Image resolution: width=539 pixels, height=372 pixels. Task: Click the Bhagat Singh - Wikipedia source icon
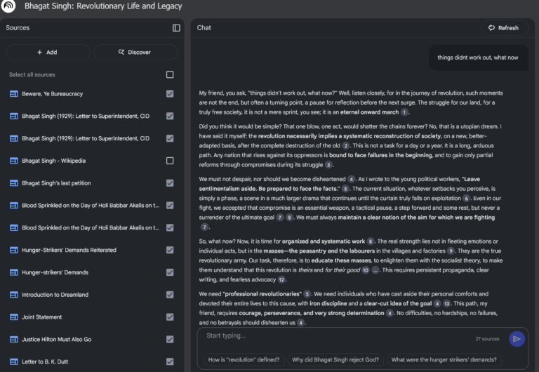point(13,161)
